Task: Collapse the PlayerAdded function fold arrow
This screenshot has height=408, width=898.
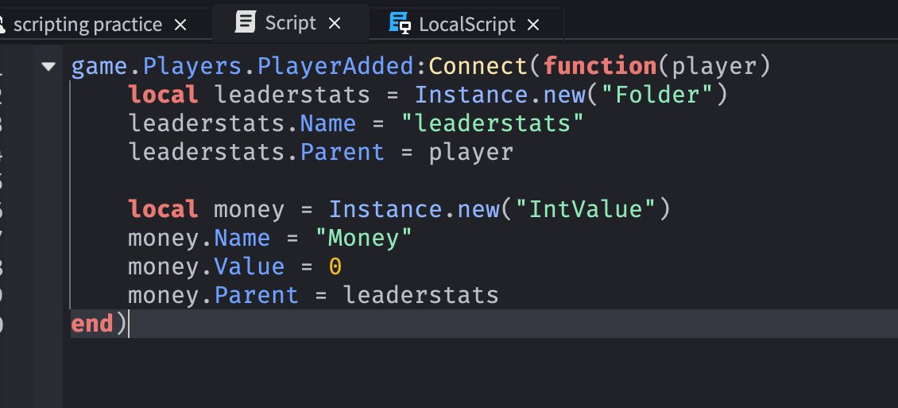Action: click(x=48, y=67)
